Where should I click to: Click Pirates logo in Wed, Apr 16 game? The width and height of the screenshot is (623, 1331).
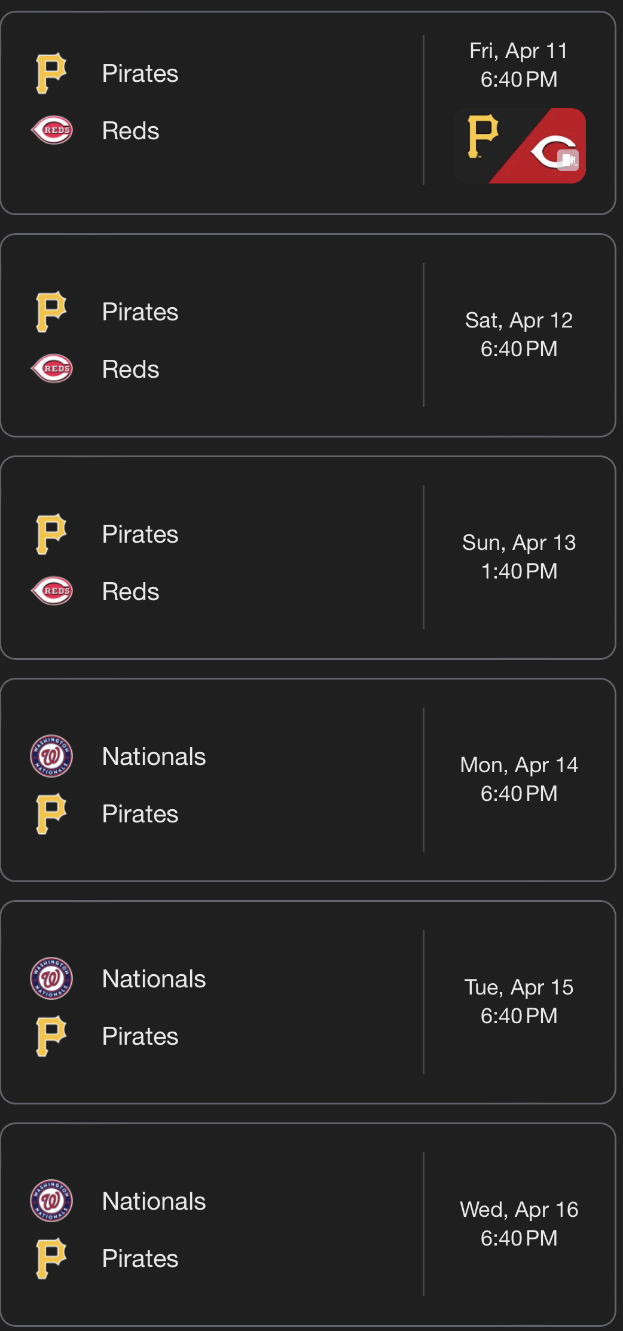pos(51,1259)
